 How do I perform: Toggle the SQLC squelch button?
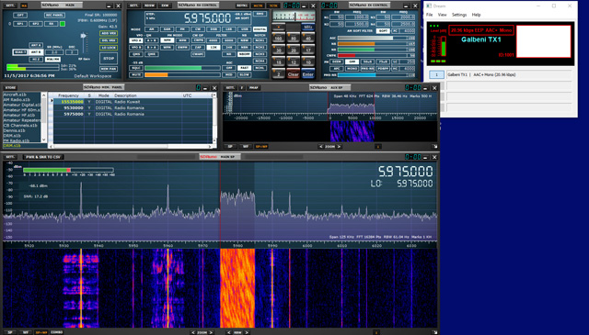[135, 68]
